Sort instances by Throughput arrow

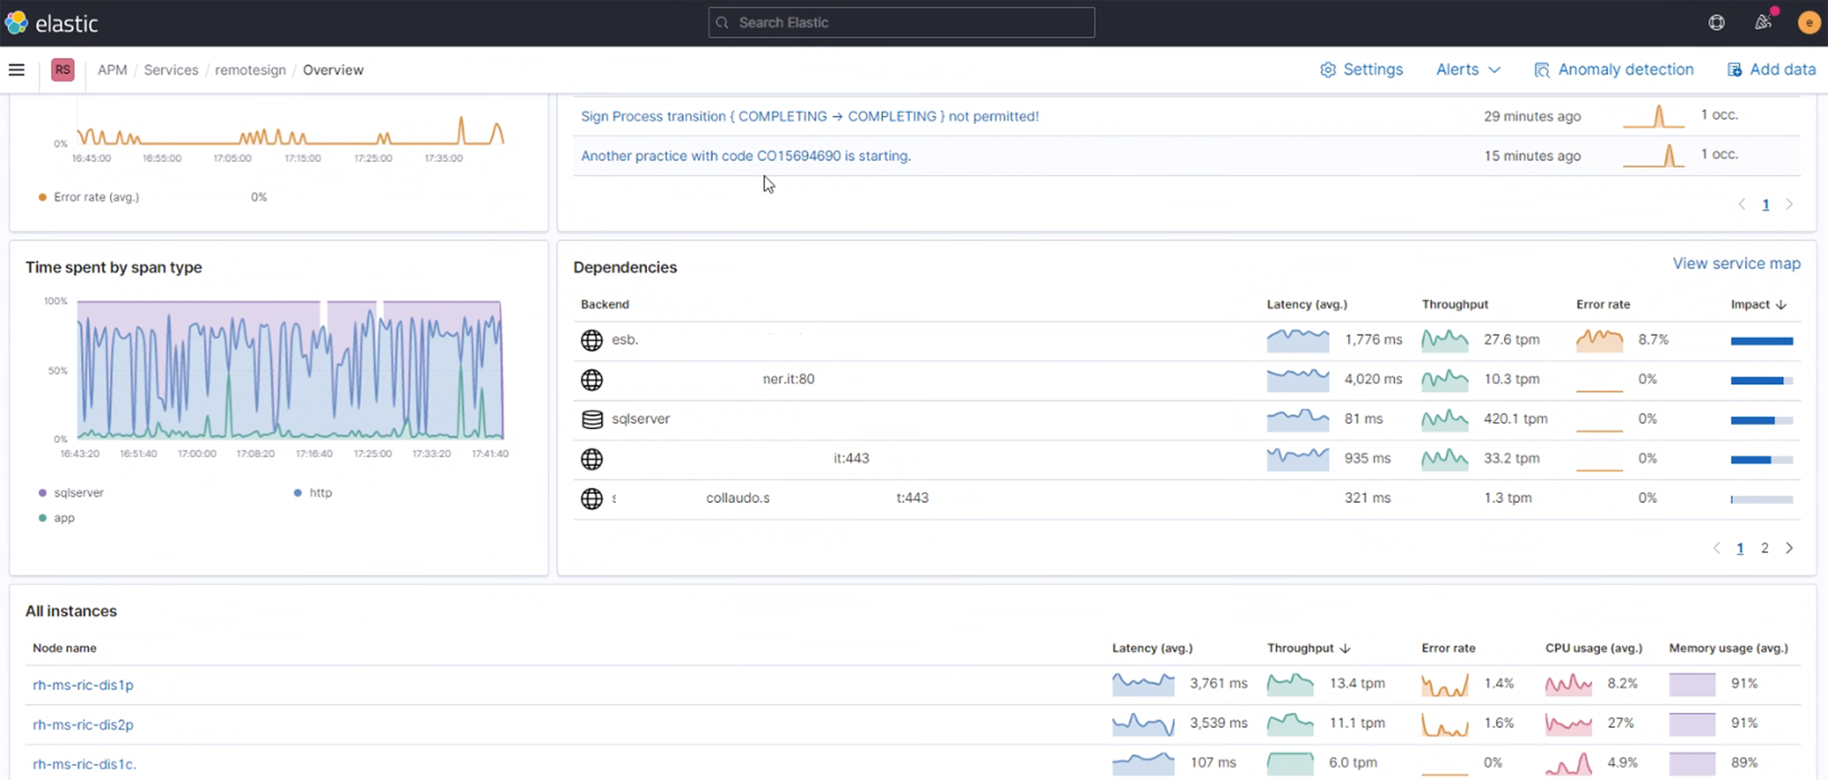1345,648
